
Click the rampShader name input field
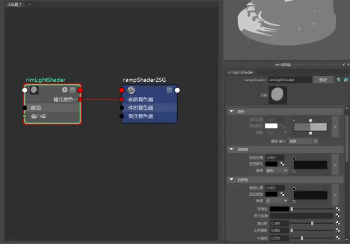click(290, 80)
